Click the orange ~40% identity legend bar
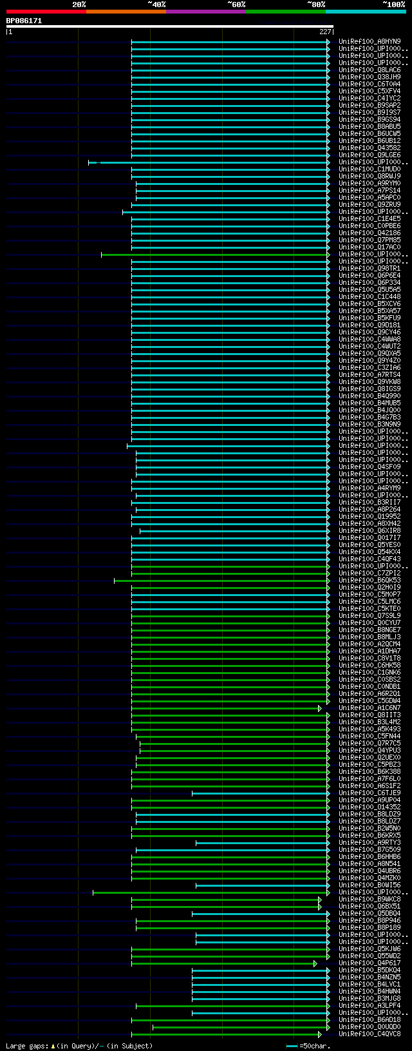This screenshot has width=412, height=1051. pyautogui.click(x=126, y=12)
